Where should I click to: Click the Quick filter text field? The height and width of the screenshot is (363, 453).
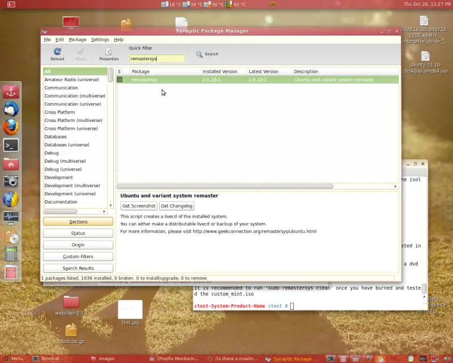pyautogui.click(x=157, y=58)
